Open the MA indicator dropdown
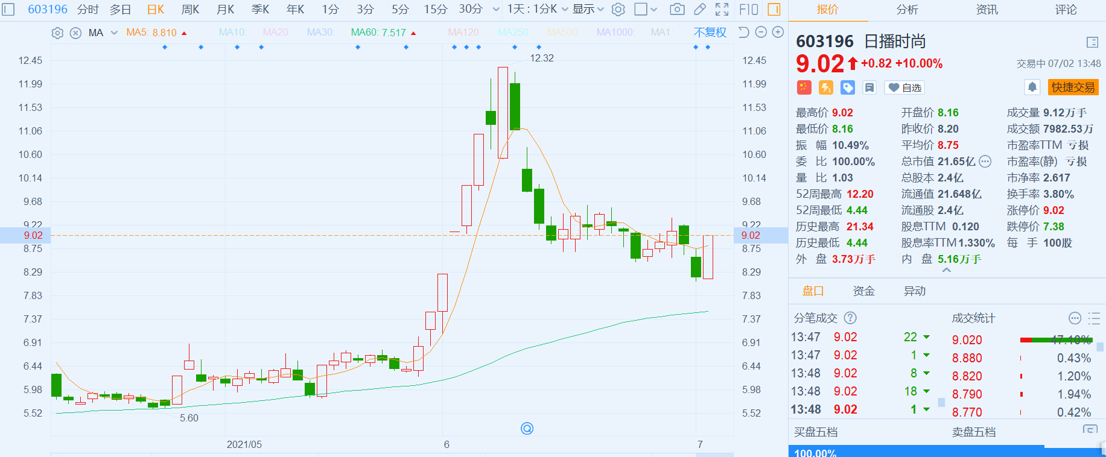The image size is (1106, 457). tap(114, 33)
